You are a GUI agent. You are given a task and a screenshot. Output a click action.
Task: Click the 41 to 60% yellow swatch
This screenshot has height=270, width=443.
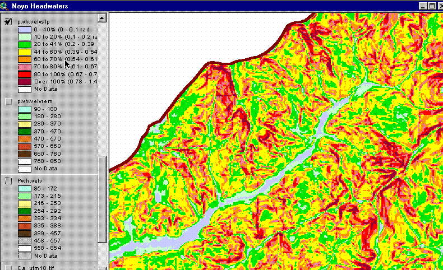click(25, 52)
